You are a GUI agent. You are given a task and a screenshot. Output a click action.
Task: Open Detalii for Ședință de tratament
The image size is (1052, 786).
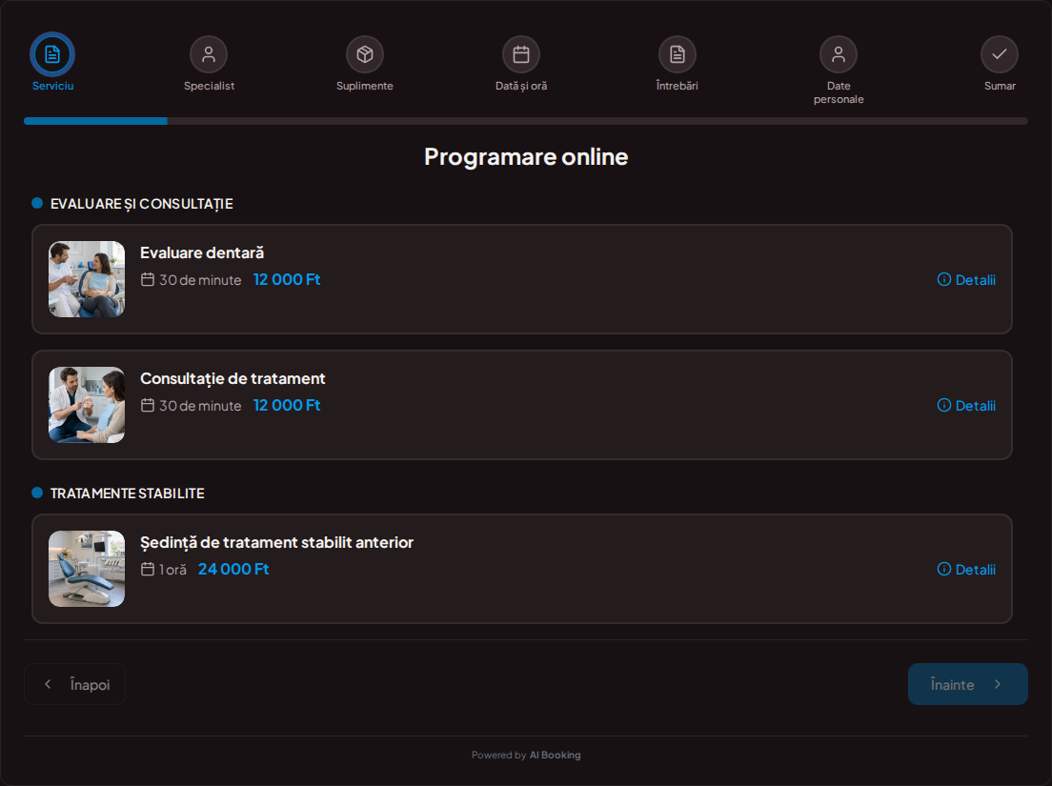[x=976, y=570]
